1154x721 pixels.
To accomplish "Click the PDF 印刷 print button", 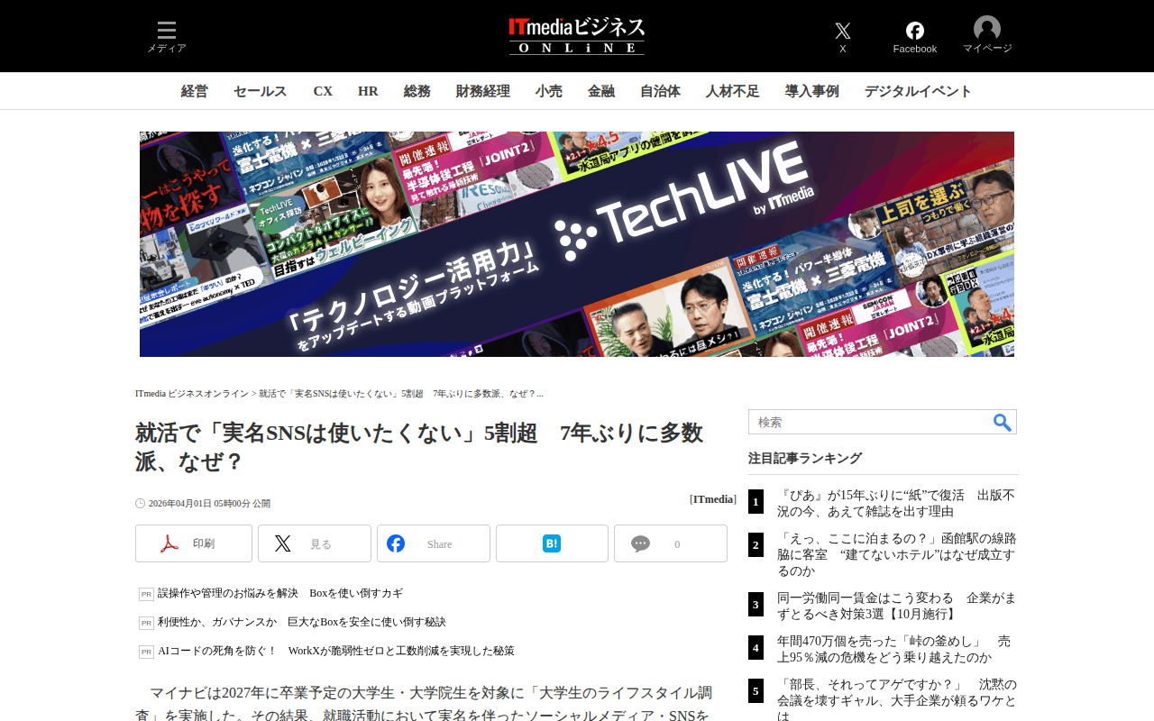I will tap(194, 543).
